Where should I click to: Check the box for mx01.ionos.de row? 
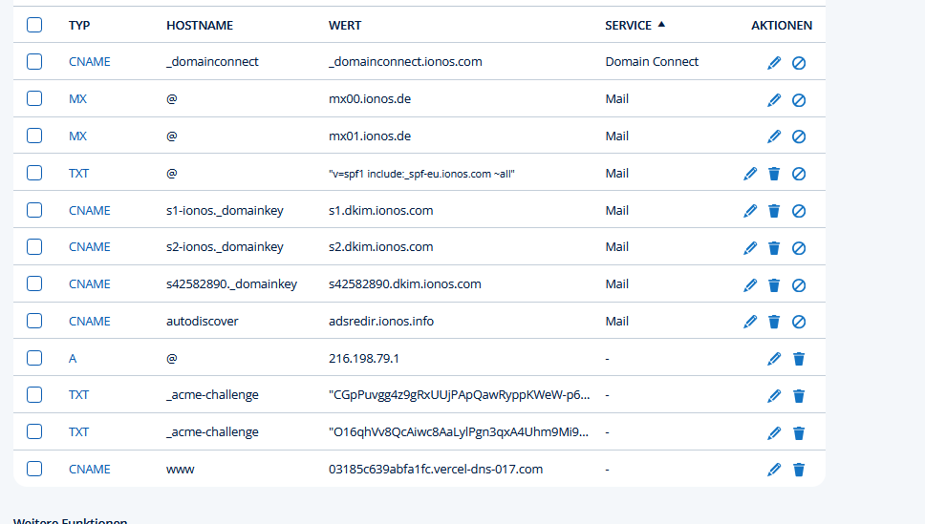[34, 136]
